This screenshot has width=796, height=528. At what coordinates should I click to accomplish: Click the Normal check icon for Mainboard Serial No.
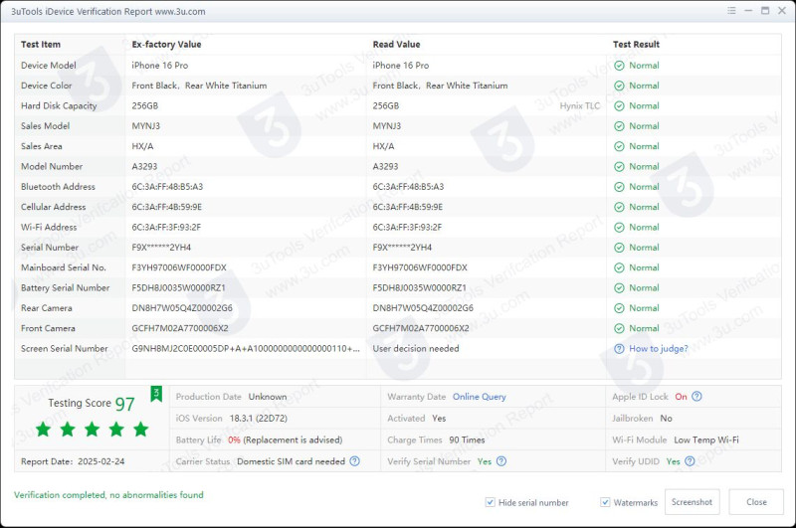click(x=619, y=267)
